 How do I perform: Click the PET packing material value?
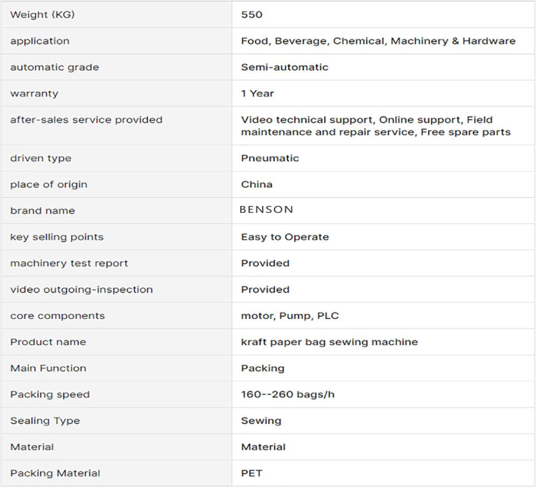click(252, 473)
